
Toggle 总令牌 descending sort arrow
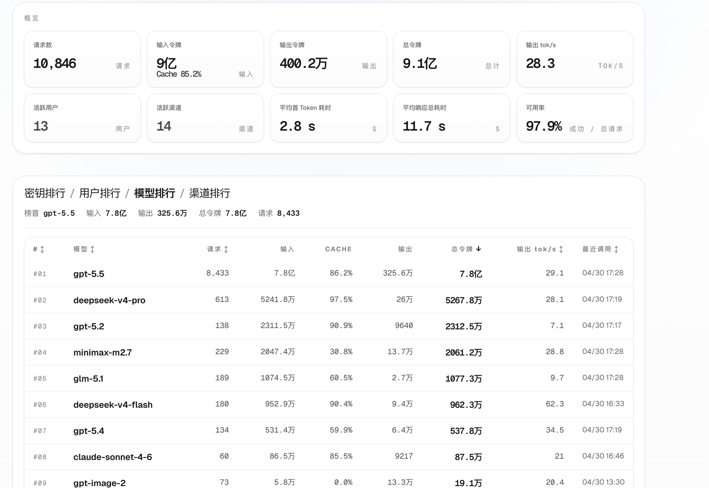(479, 249)
